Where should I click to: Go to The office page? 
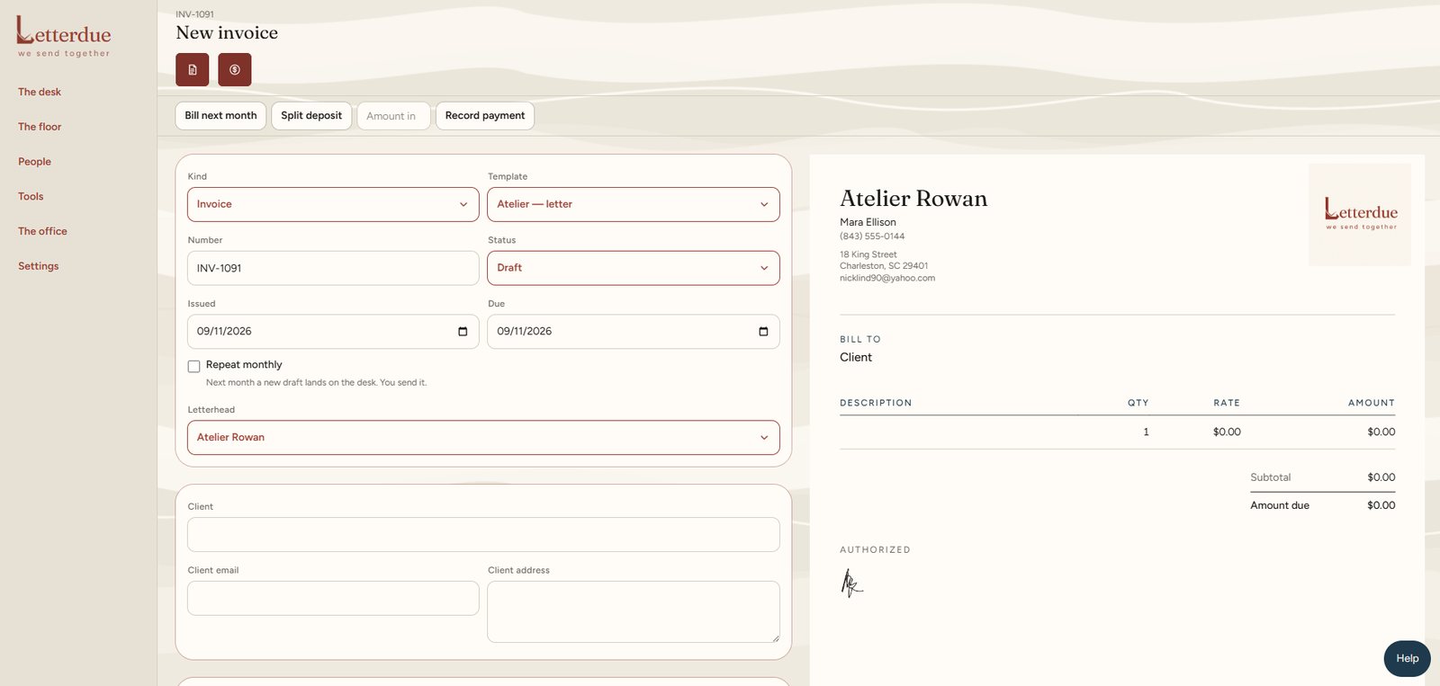coord(42,231)
